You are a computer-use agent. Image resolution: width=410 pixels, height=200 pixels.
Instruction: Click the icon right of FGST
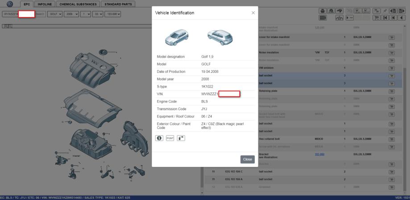tap(181, 138)
